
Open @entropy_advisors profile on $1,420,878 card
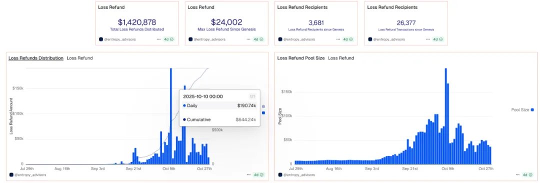[x=120, y=39]
